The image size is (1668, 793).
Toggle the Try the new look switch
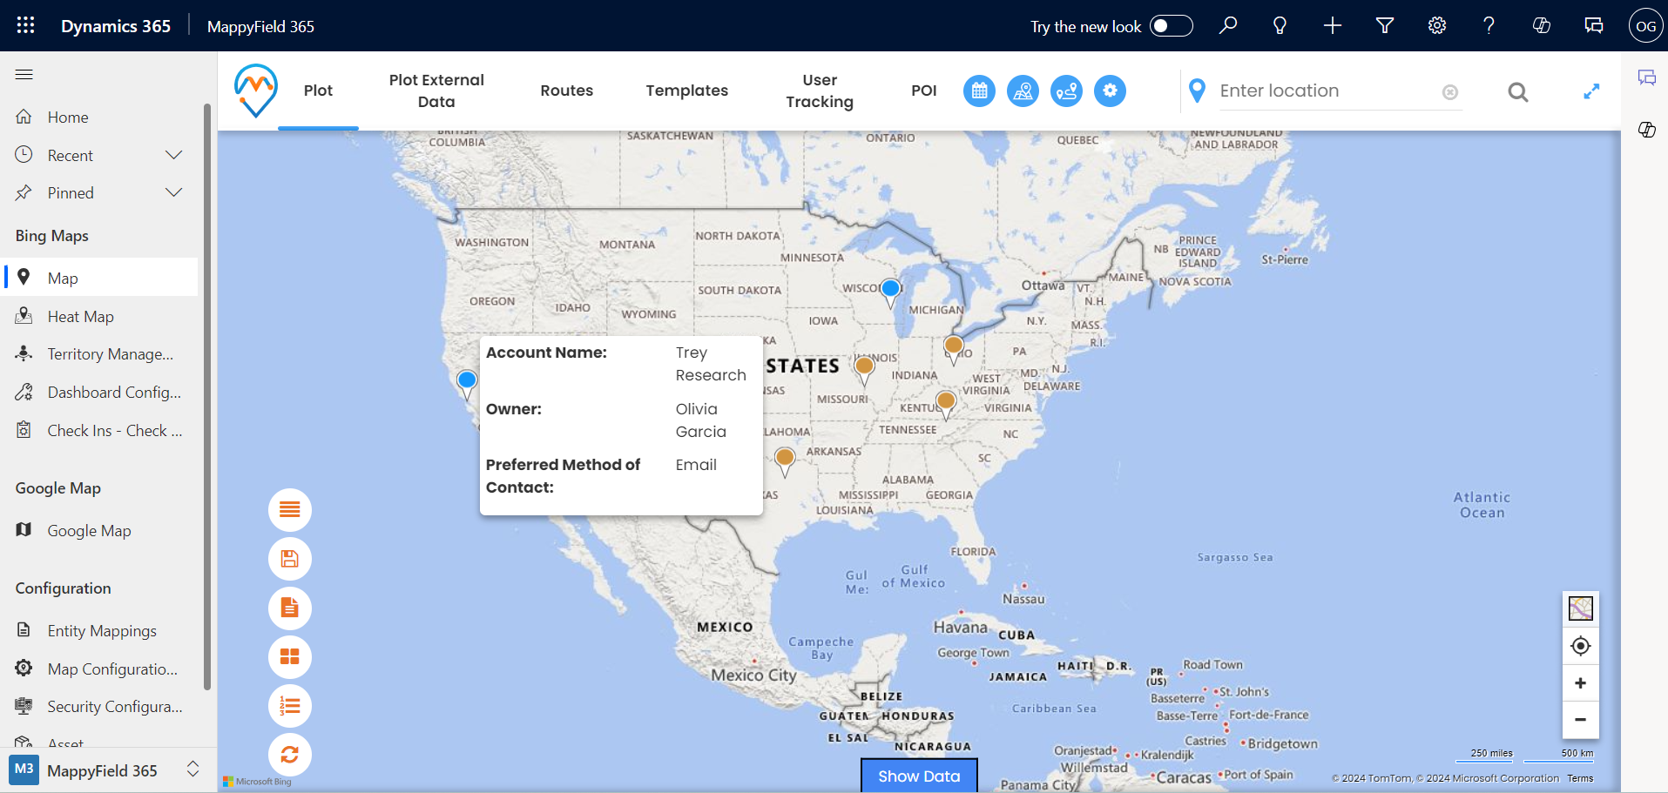pos(1171,26)
